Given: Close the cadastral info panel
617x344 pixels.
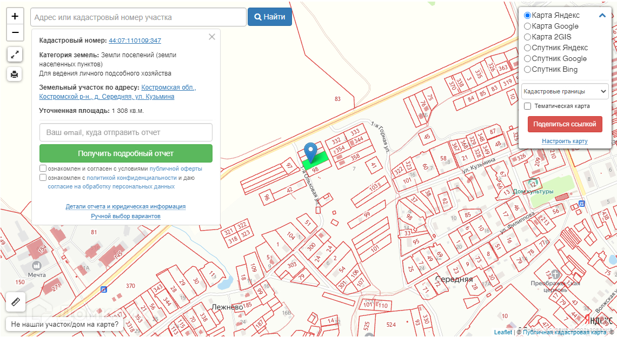Looking at the screenshot, I should tap(212, 37).
